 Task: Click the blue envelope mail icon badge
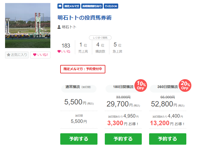pyautogui.click(x=60, y=6)
